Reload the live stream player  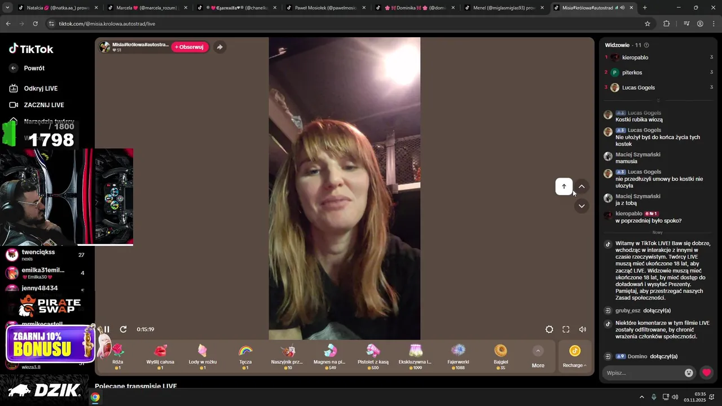[x=123, y=329]
